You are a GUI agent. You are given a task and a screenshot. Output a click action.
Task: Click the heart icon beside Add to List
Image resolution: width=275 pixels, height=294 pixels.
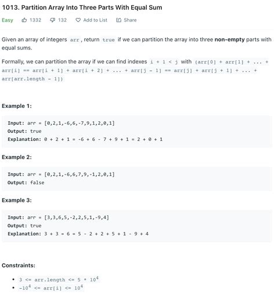[x=78, y=20]
